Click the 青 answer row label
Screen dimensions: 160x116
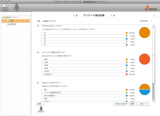45,42
